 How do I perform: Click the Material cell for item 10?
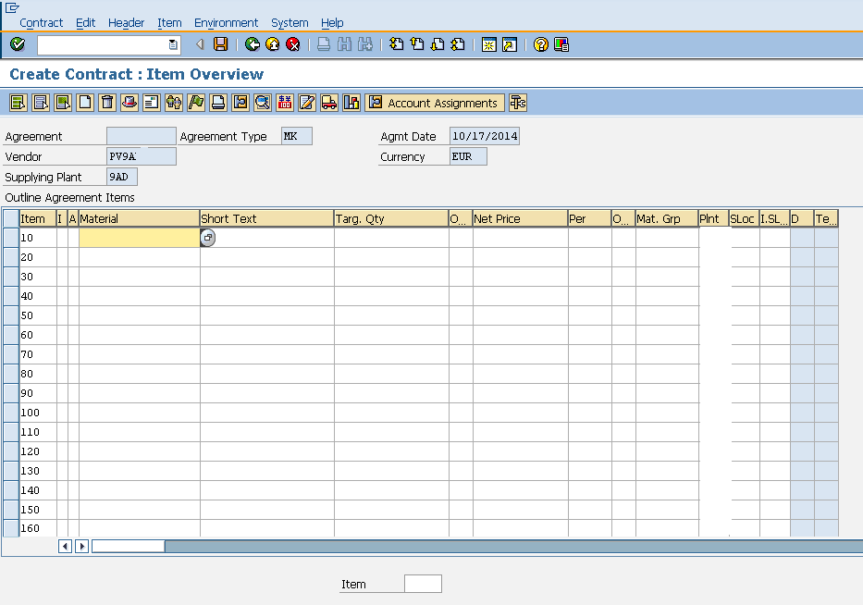coord(140,238)
